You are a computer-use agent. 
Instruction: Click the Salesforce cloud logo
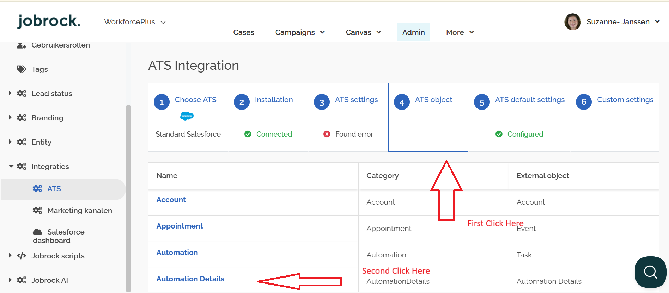pos(187,116)
